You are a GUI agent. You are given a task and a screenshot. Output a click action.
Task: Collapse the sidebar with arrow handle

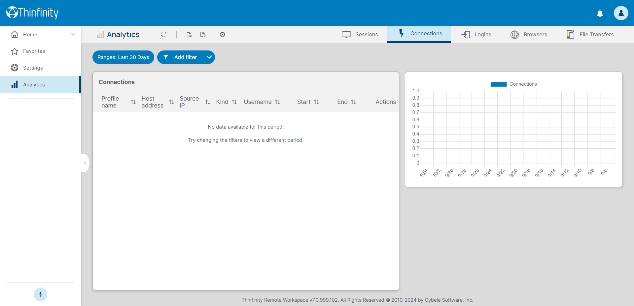tap(85, 163)
